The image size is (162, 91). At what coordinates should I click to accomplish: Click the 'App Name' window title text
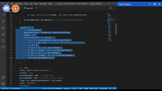125,4
